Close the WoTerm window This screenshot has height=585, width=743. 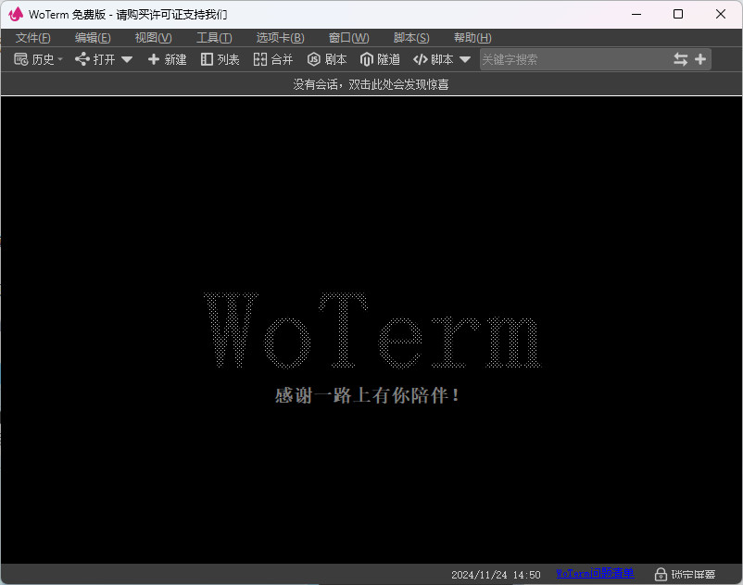[721, 14]
